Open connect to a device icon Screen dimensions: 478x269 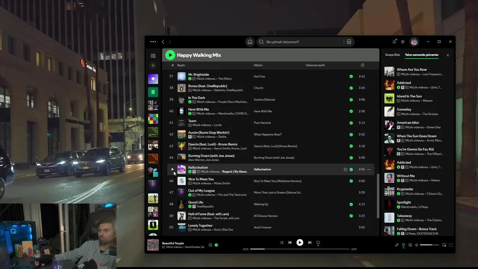pyautogui.click(x=410, y=245)
